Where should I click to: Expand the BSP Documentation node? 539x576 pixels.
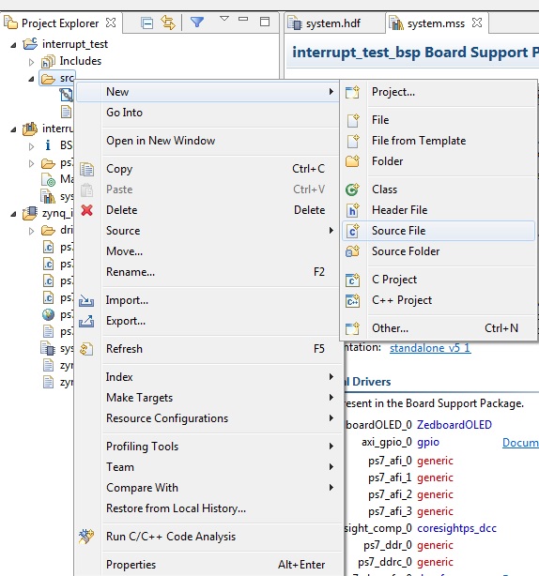click(31, 146)
